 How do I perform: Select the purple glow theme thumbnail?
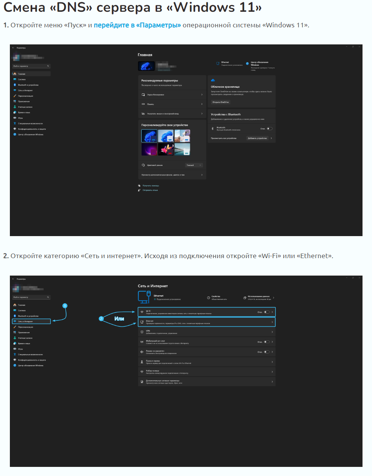[x=149, y=149]
